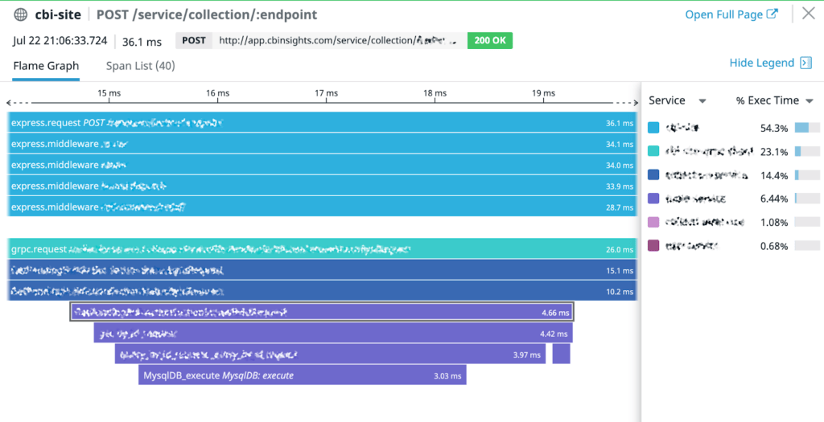Select the MysqlDB_execute span
Image resolution: width=824 pixels, height=422 pixels.
[x=302, y=375]
